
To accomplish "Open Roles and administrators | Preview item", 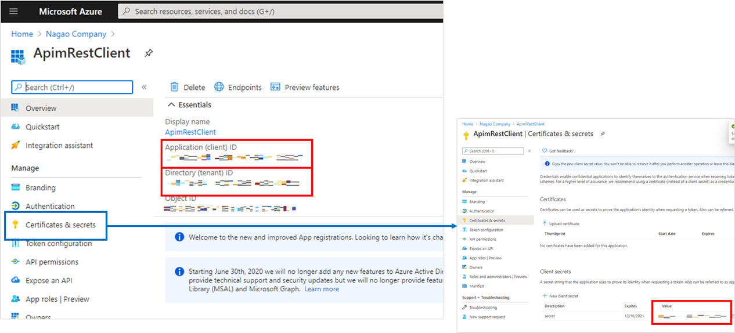I will [498, 277].
